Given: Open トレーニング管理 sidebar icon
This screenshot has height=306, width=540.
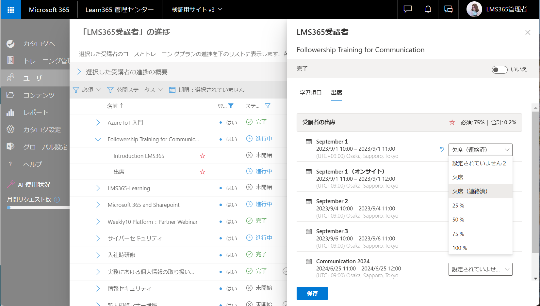Looking at the screenshot, I should (x=10, y=60).
